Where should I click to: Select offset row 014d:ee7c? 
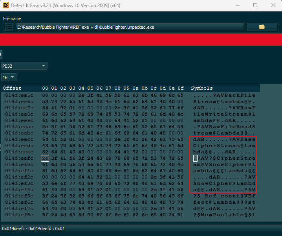tap(19, 108)
